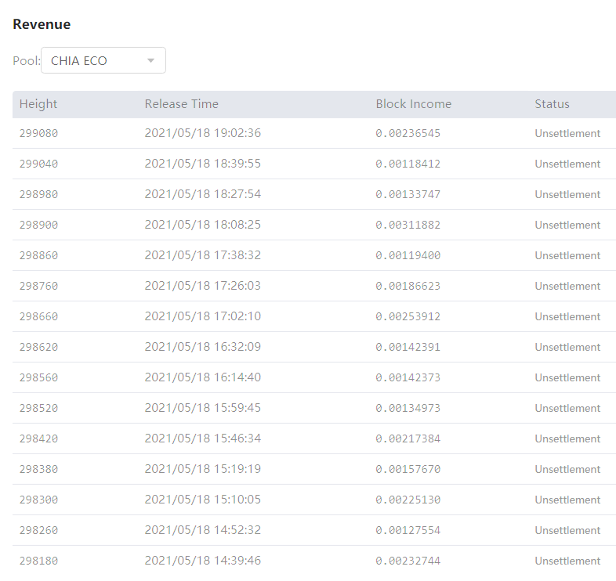Screen dimensions: 616x581
Task: Click block income value 0.00232744
Action: (408, 561)
